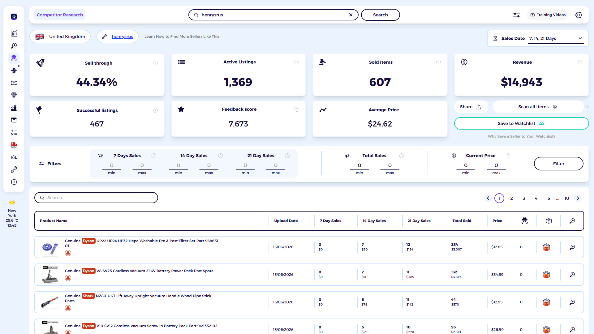Open the calculator sidebar icon
594x334 pixels.
point(14,133)
